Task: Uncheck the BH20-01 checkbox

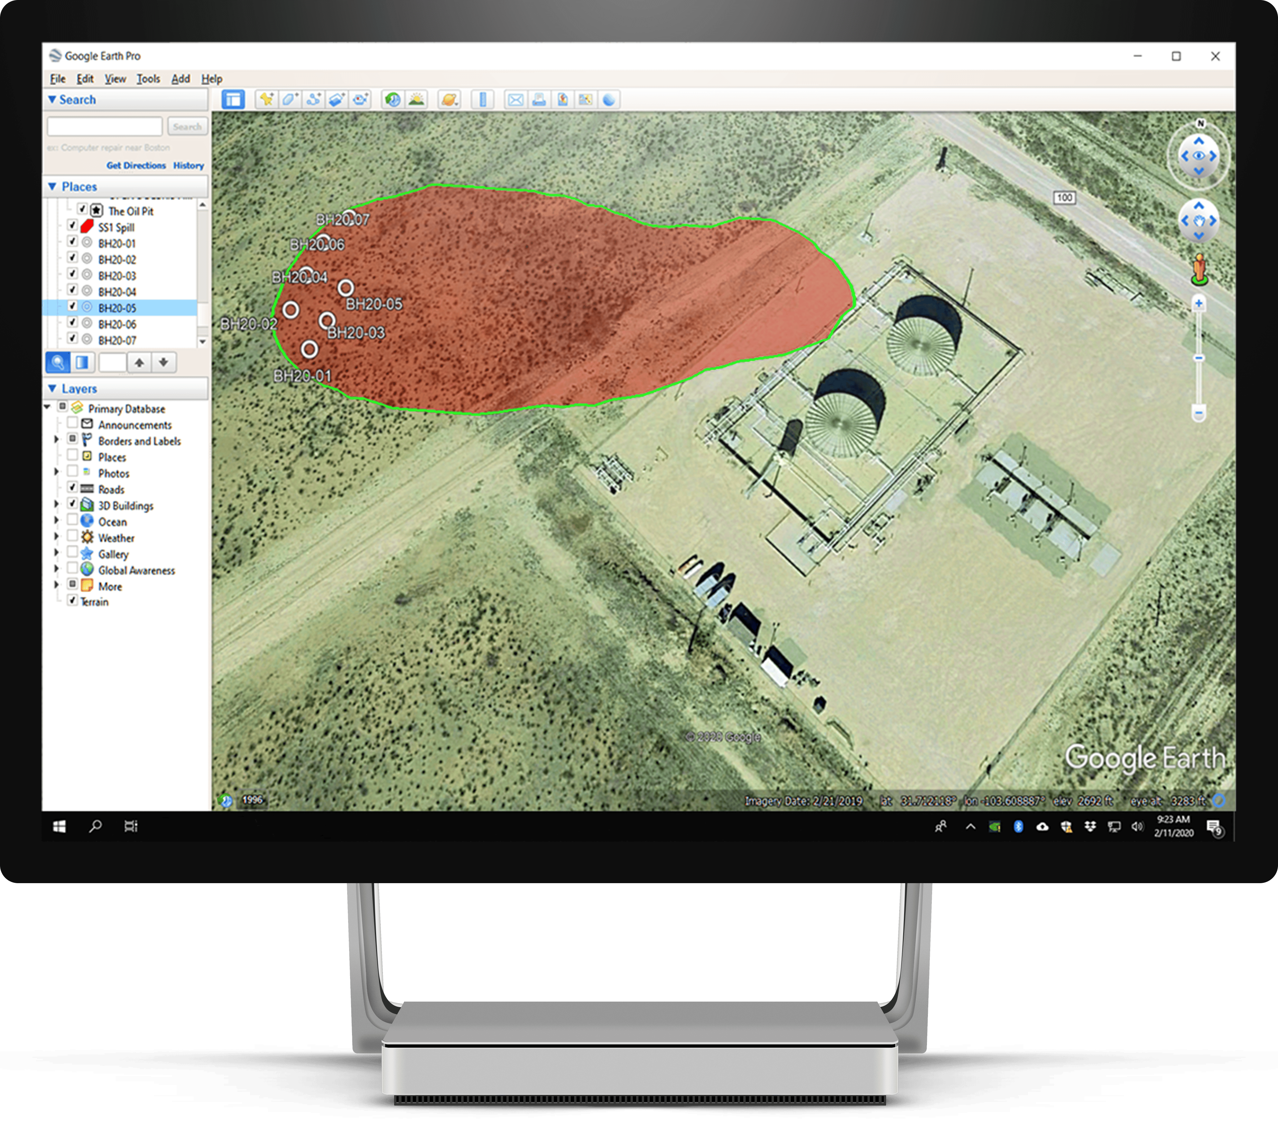Action: [72, 241]
